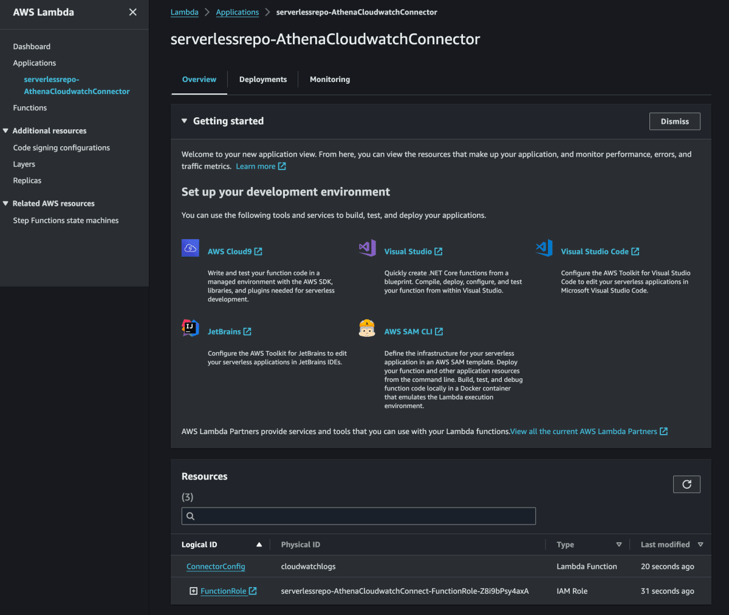Open the Visual Studio link
The height and width of the screenshot is (615, 729).
pyautogui.click(x=408, y=251)
